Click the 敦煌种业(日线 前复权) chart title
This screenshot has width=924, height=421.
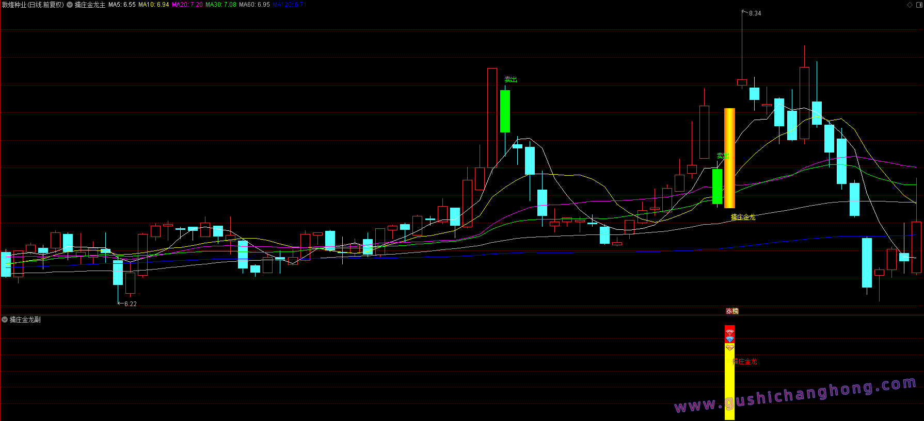(x=33, y=5)
